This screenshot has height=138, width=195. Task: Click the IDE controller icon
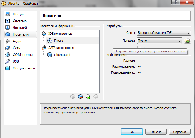(x=44, y=34)
